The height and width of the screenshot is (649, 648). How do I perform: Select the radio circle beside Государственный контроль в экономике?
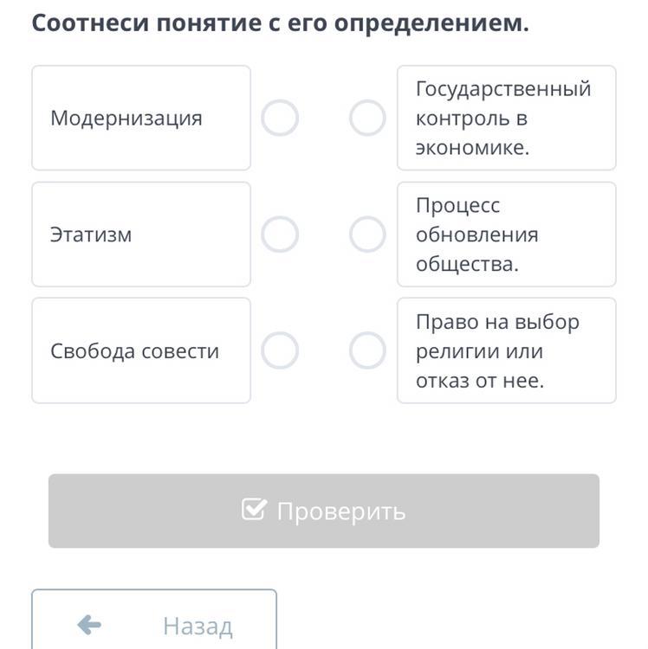367,118
